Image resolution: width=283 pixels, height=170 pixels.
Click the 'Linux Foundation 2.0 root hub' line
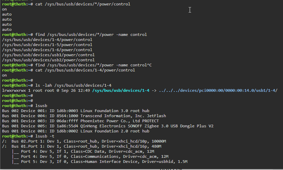click(76, 131)
